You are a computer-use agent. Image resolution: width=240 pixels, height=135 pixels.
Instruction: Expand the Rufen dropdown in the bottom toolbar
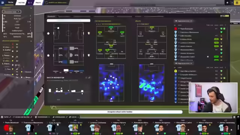[x=74, y=117]
